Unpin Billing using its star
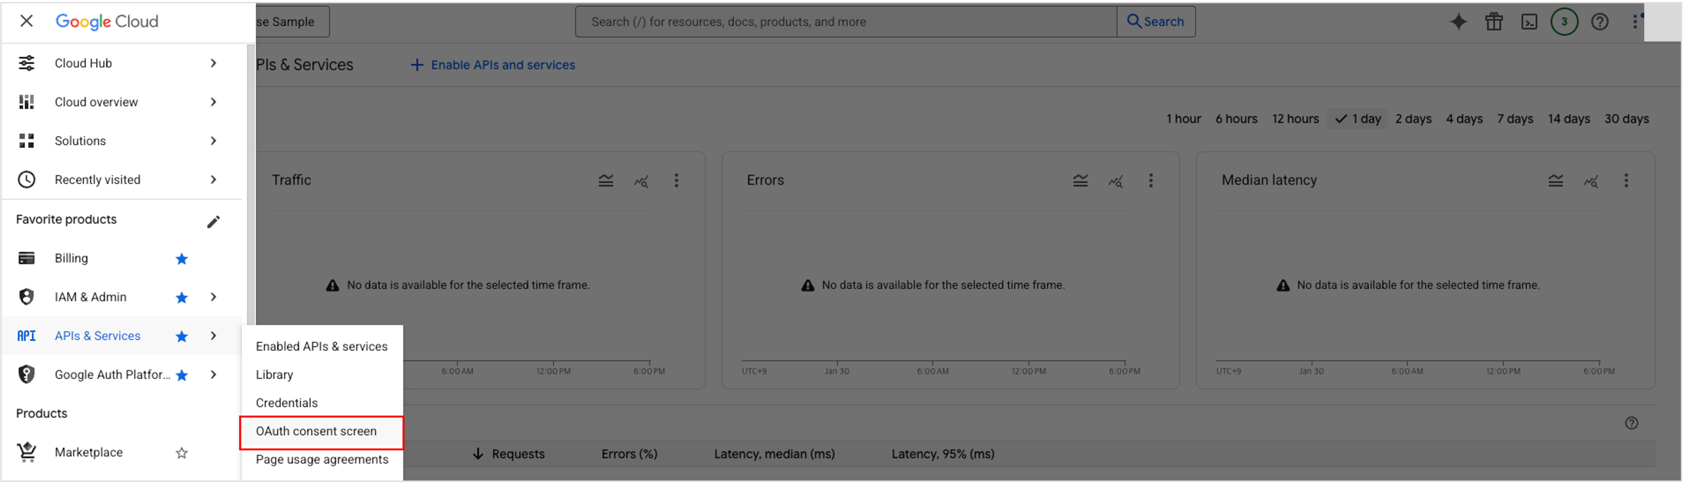The image size is (1683, 483). coord(182,259)
